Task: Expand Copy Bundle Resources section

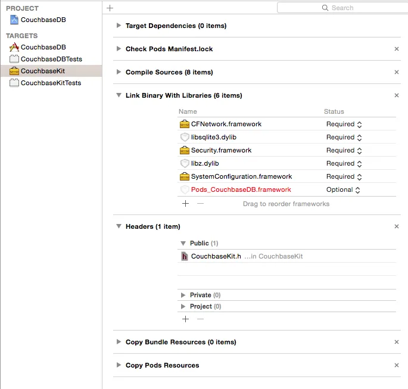Action: (x=119, y=342)
